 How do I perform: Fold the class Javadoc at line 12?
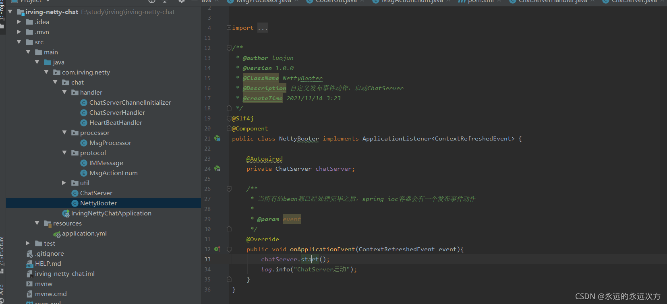coord(229,48)
